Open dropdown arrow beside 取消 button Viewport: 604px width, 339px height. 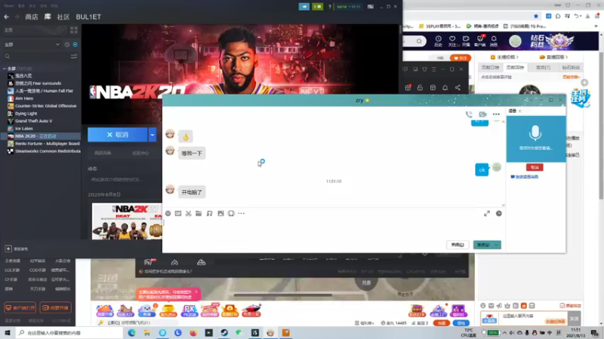pos(153,135)
